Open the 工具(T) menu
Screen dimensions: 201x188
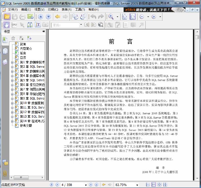coord(80,9)
